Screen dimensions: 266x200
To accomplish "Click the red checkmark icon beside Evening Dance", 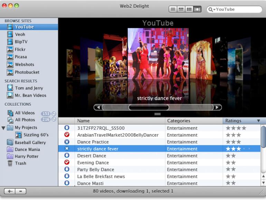I will 67,163.
